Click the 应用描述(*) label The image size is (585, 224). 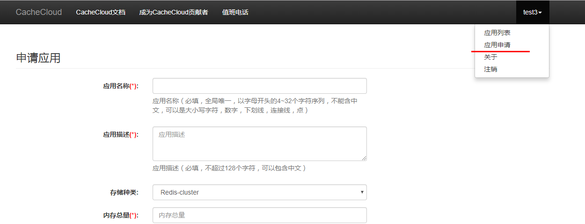tap(121, 135)
